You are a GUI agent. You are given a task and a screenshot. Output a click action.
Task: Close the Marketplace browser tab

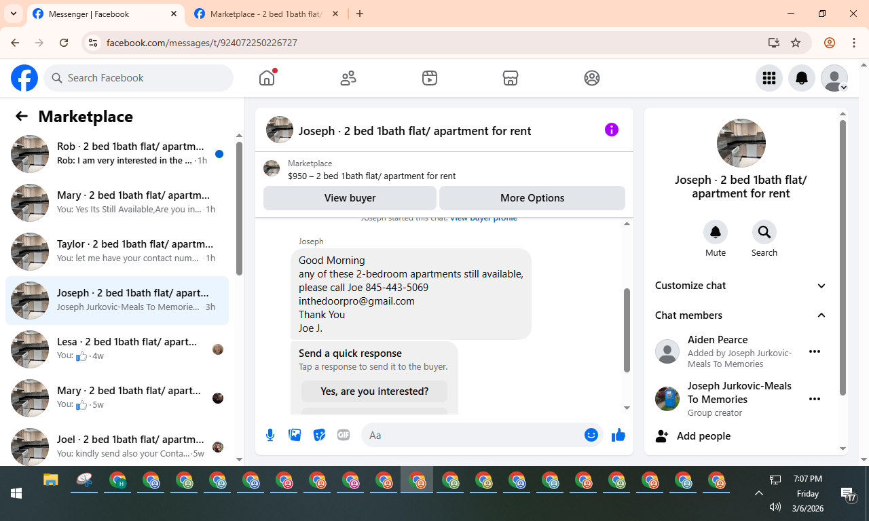[336, 14]
